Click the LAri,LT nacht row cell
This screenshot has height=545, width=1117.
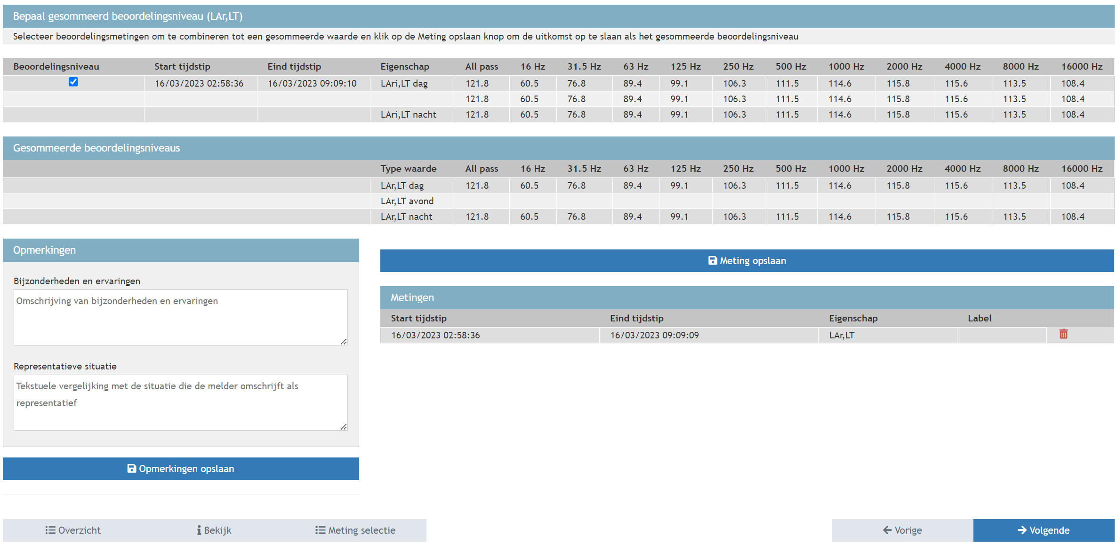[408, 114]
